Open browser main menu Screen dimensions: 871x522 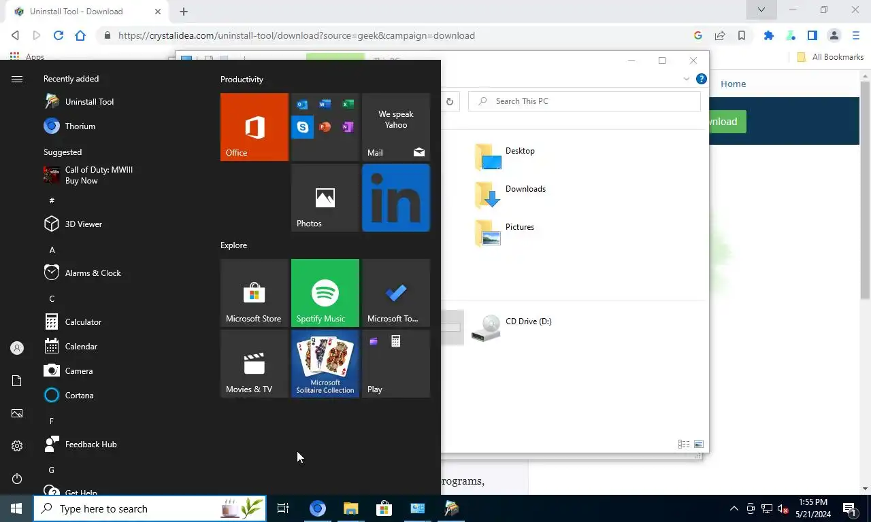click(856, 35)
